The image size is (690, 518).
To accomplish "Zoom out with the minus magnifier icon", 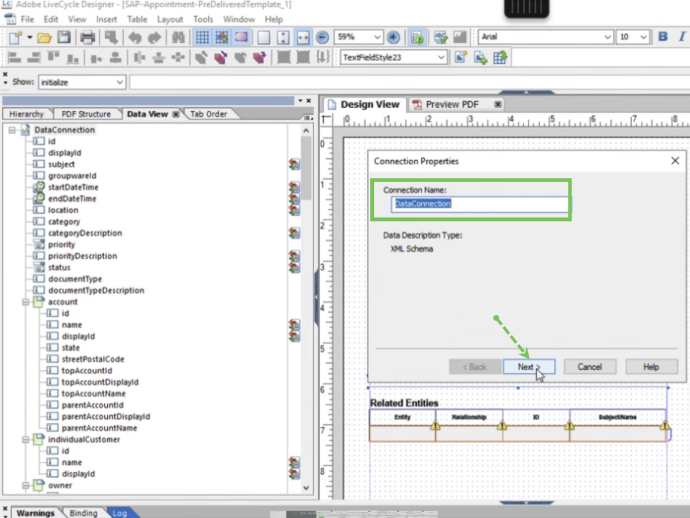I will 322,38.
